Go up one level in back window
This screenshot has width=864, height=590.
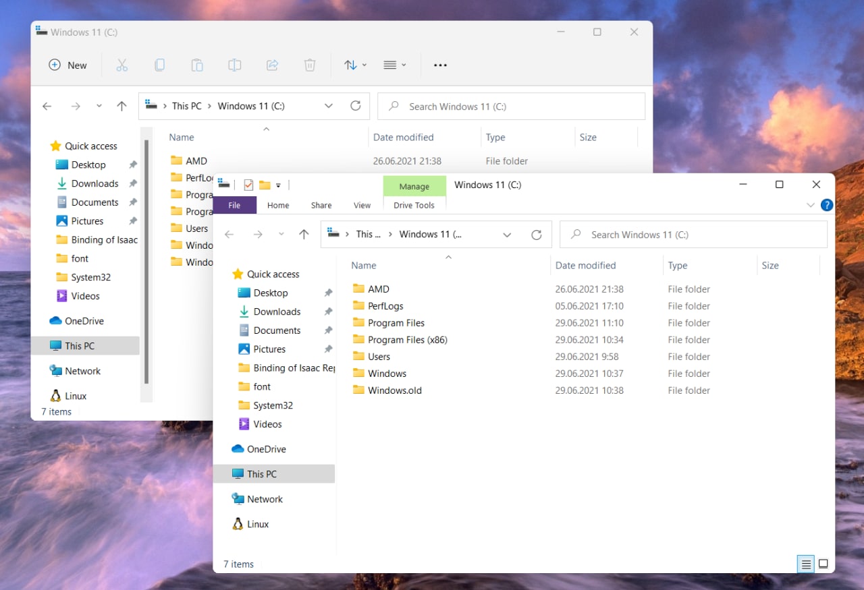pos(122,106)
